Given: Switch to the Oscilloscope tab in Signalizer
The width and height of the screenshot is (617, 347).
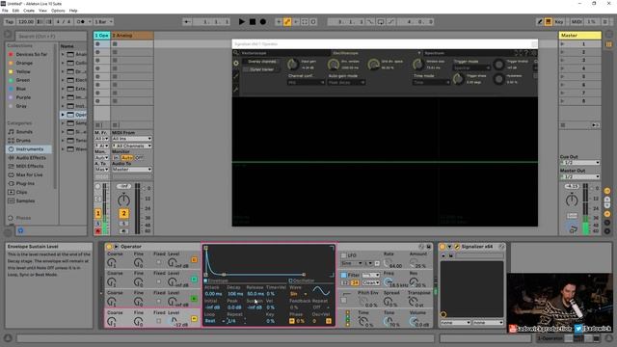Looking at the screenshot, I should pos(376,53).
